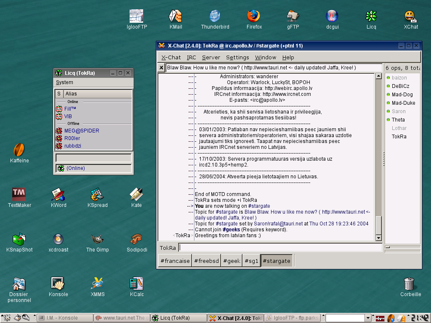Switch to the #francaise channel tab
Viewport: 431px width, 323px height.
[x=175, y=261]
